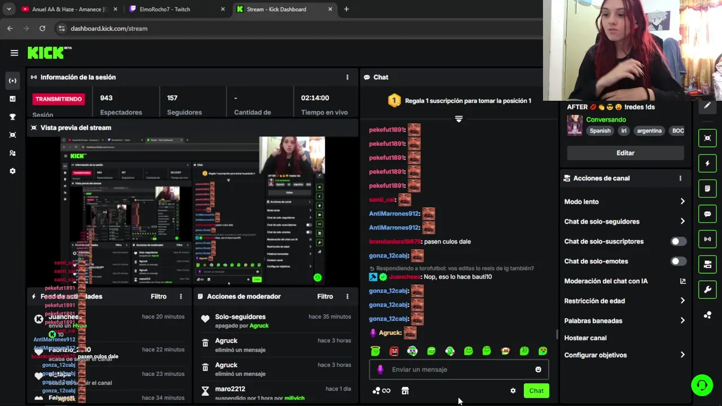Open the chat settings gear next to the Chat button

(x=513, y=391)
